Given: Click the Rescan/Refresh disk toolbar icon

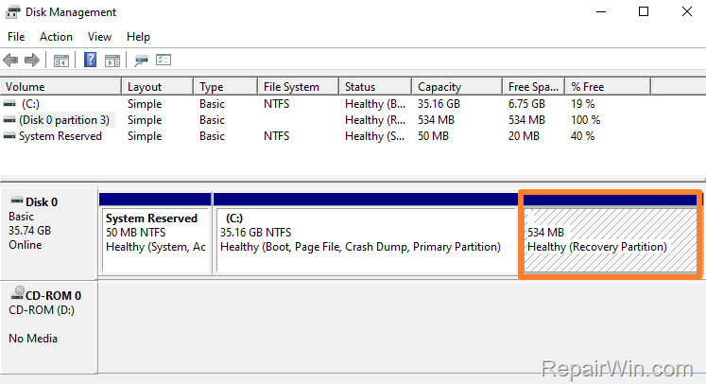Looking at the screenshot, I should coord(141,61).
